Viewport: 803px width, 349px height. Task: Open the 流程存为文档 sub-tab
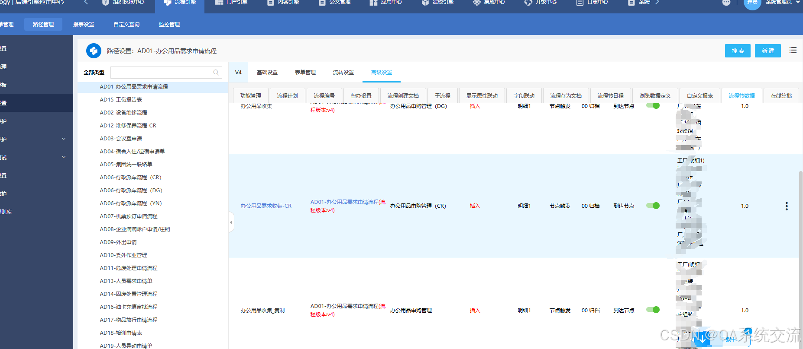click(x=566, y=95)
